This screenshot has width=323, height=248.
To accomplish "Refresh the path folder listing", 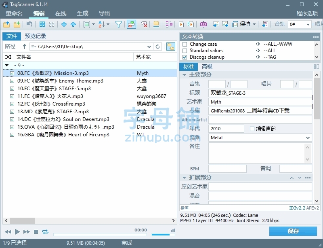I will point(157,47).
